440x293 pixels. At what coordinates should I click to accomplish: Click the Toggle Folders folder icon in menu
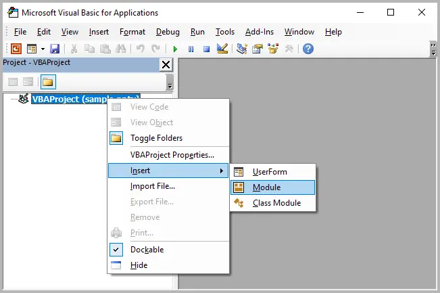click(x=116, y=138)
